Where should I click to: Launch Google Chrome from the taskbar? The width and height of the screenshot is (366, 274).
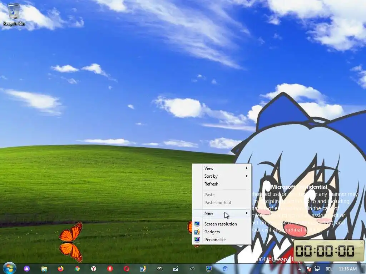pyautogui.click(x=77, y=269)
